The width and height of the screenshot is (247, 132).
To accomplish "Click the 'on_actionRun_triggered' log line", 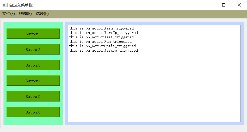I will (100, 41).
